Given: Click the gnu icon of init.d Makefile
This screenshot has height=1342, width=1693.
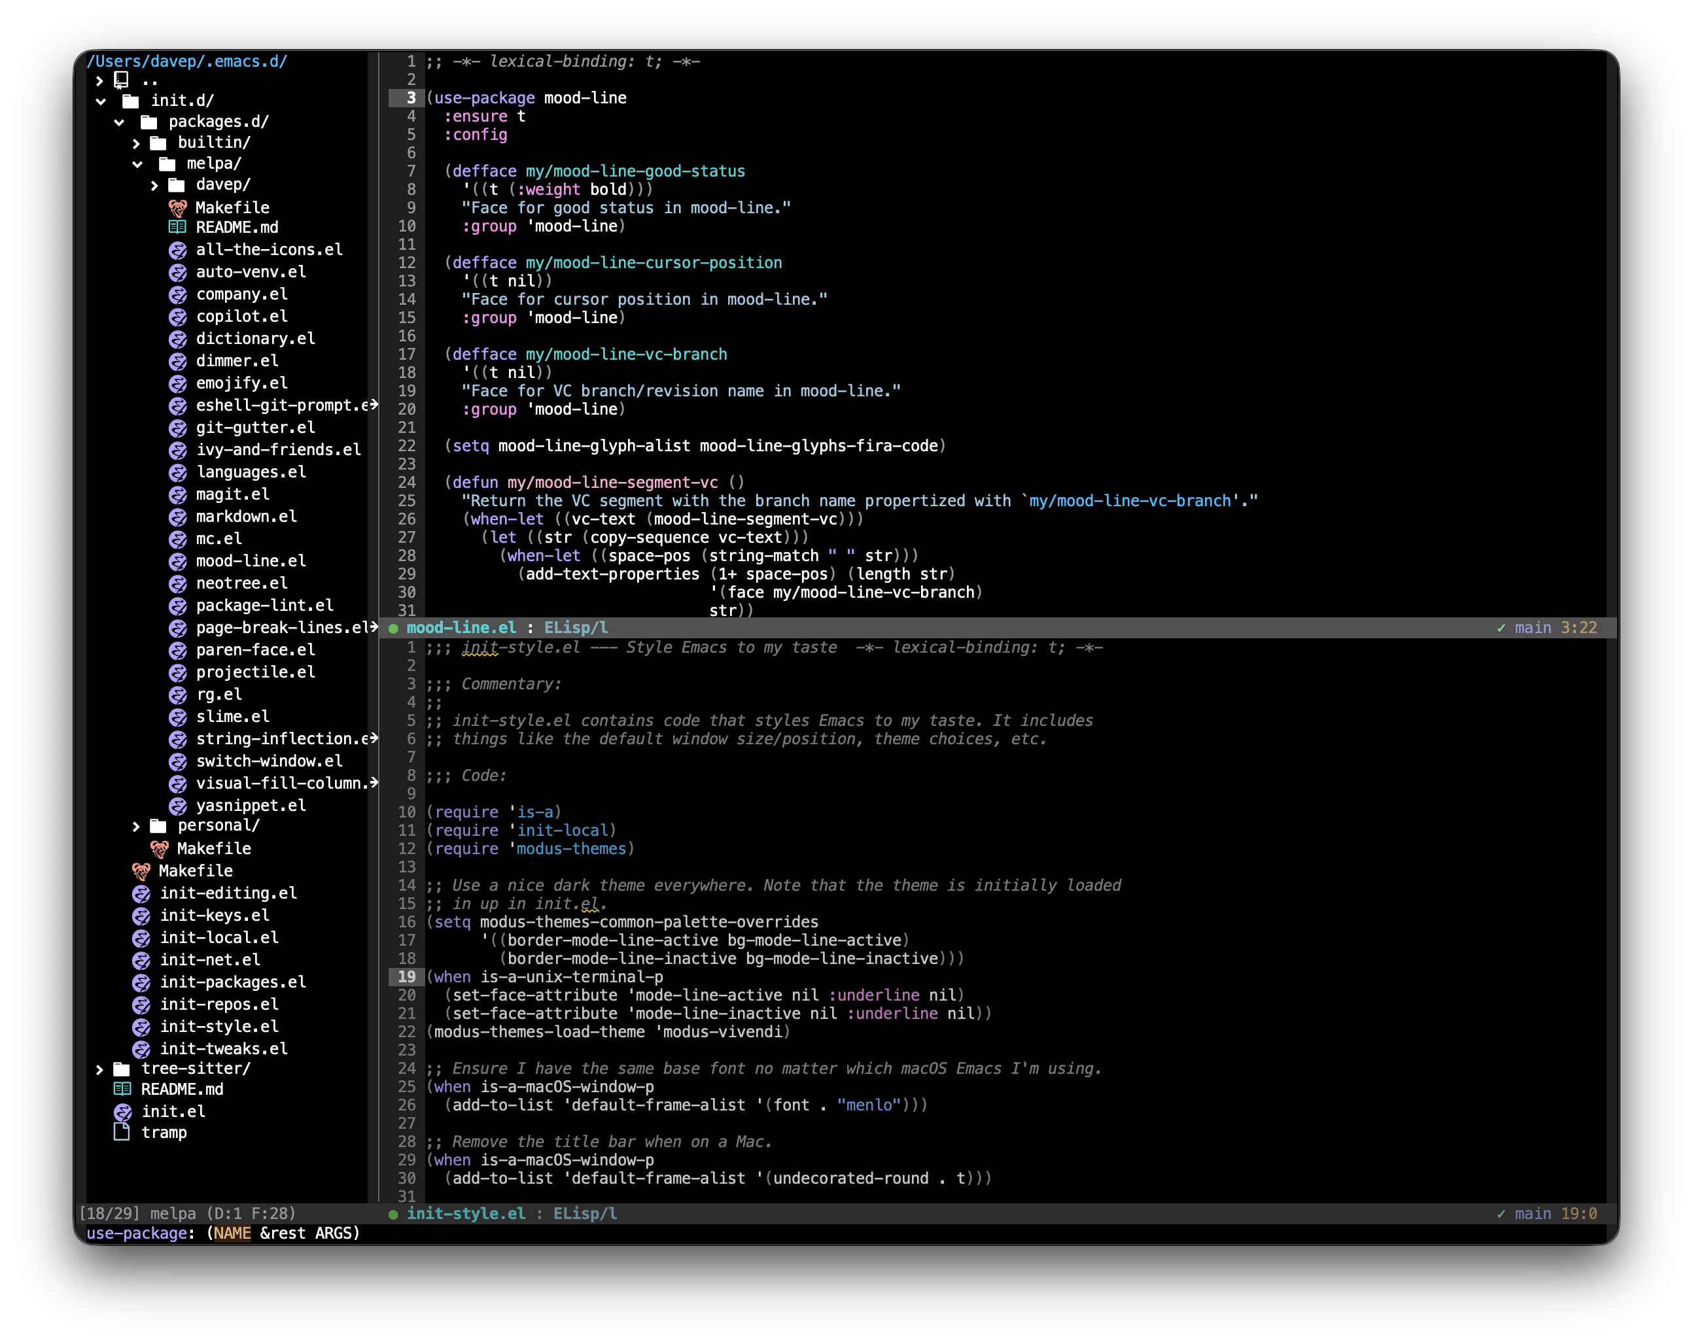Looking at the screenshot, I should (141, 871).
